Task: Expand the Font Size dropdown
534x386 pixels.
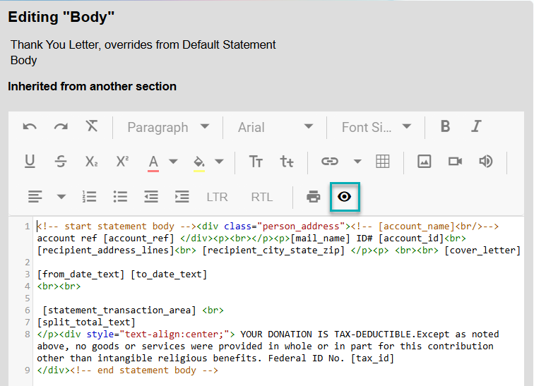Action: tap(376, 127)
